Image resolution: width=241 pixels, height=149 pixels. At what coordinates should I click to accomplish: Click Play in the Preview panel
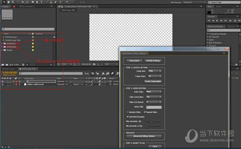click(217, 20)
